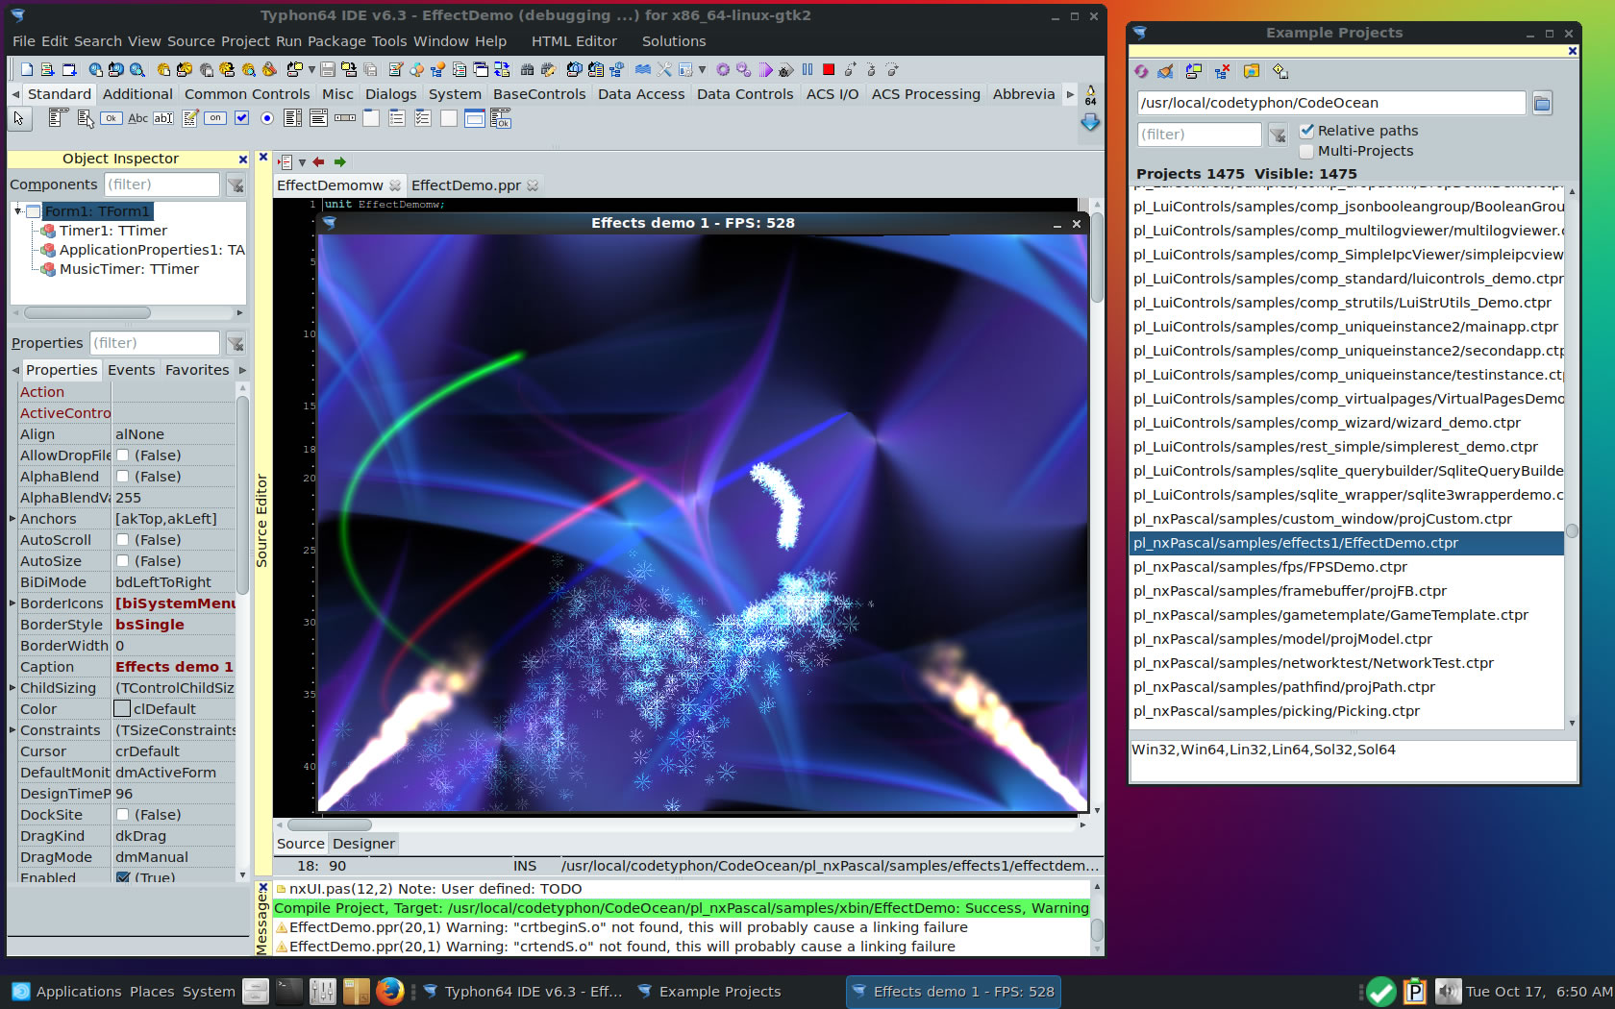The height and width of the screenshot is (1009, 1615).
Task: Toggle the AlphaBlend property checkbox
Action: 123,477
